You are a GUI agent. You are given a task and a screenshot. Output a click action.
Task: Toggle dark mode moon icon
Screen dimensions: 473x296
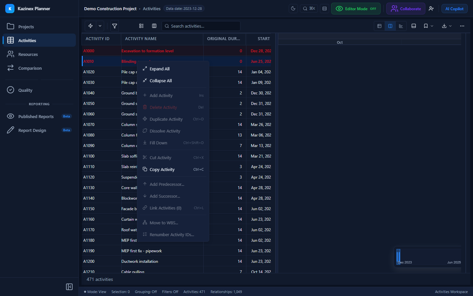[293, 9]
